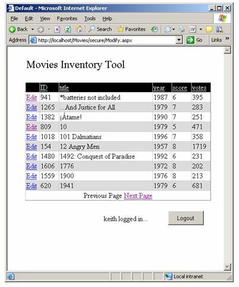The width and height of the screenshot is (239, 287).
Task: Click the address bar URL field
Action: (x=106, y=40)
